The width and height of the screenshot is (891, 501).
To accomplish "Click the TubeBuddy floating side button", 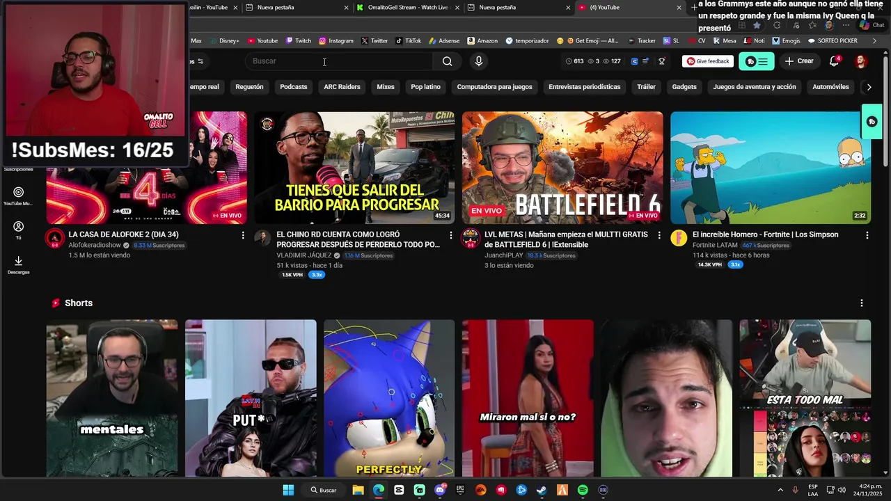I will 872,122.
